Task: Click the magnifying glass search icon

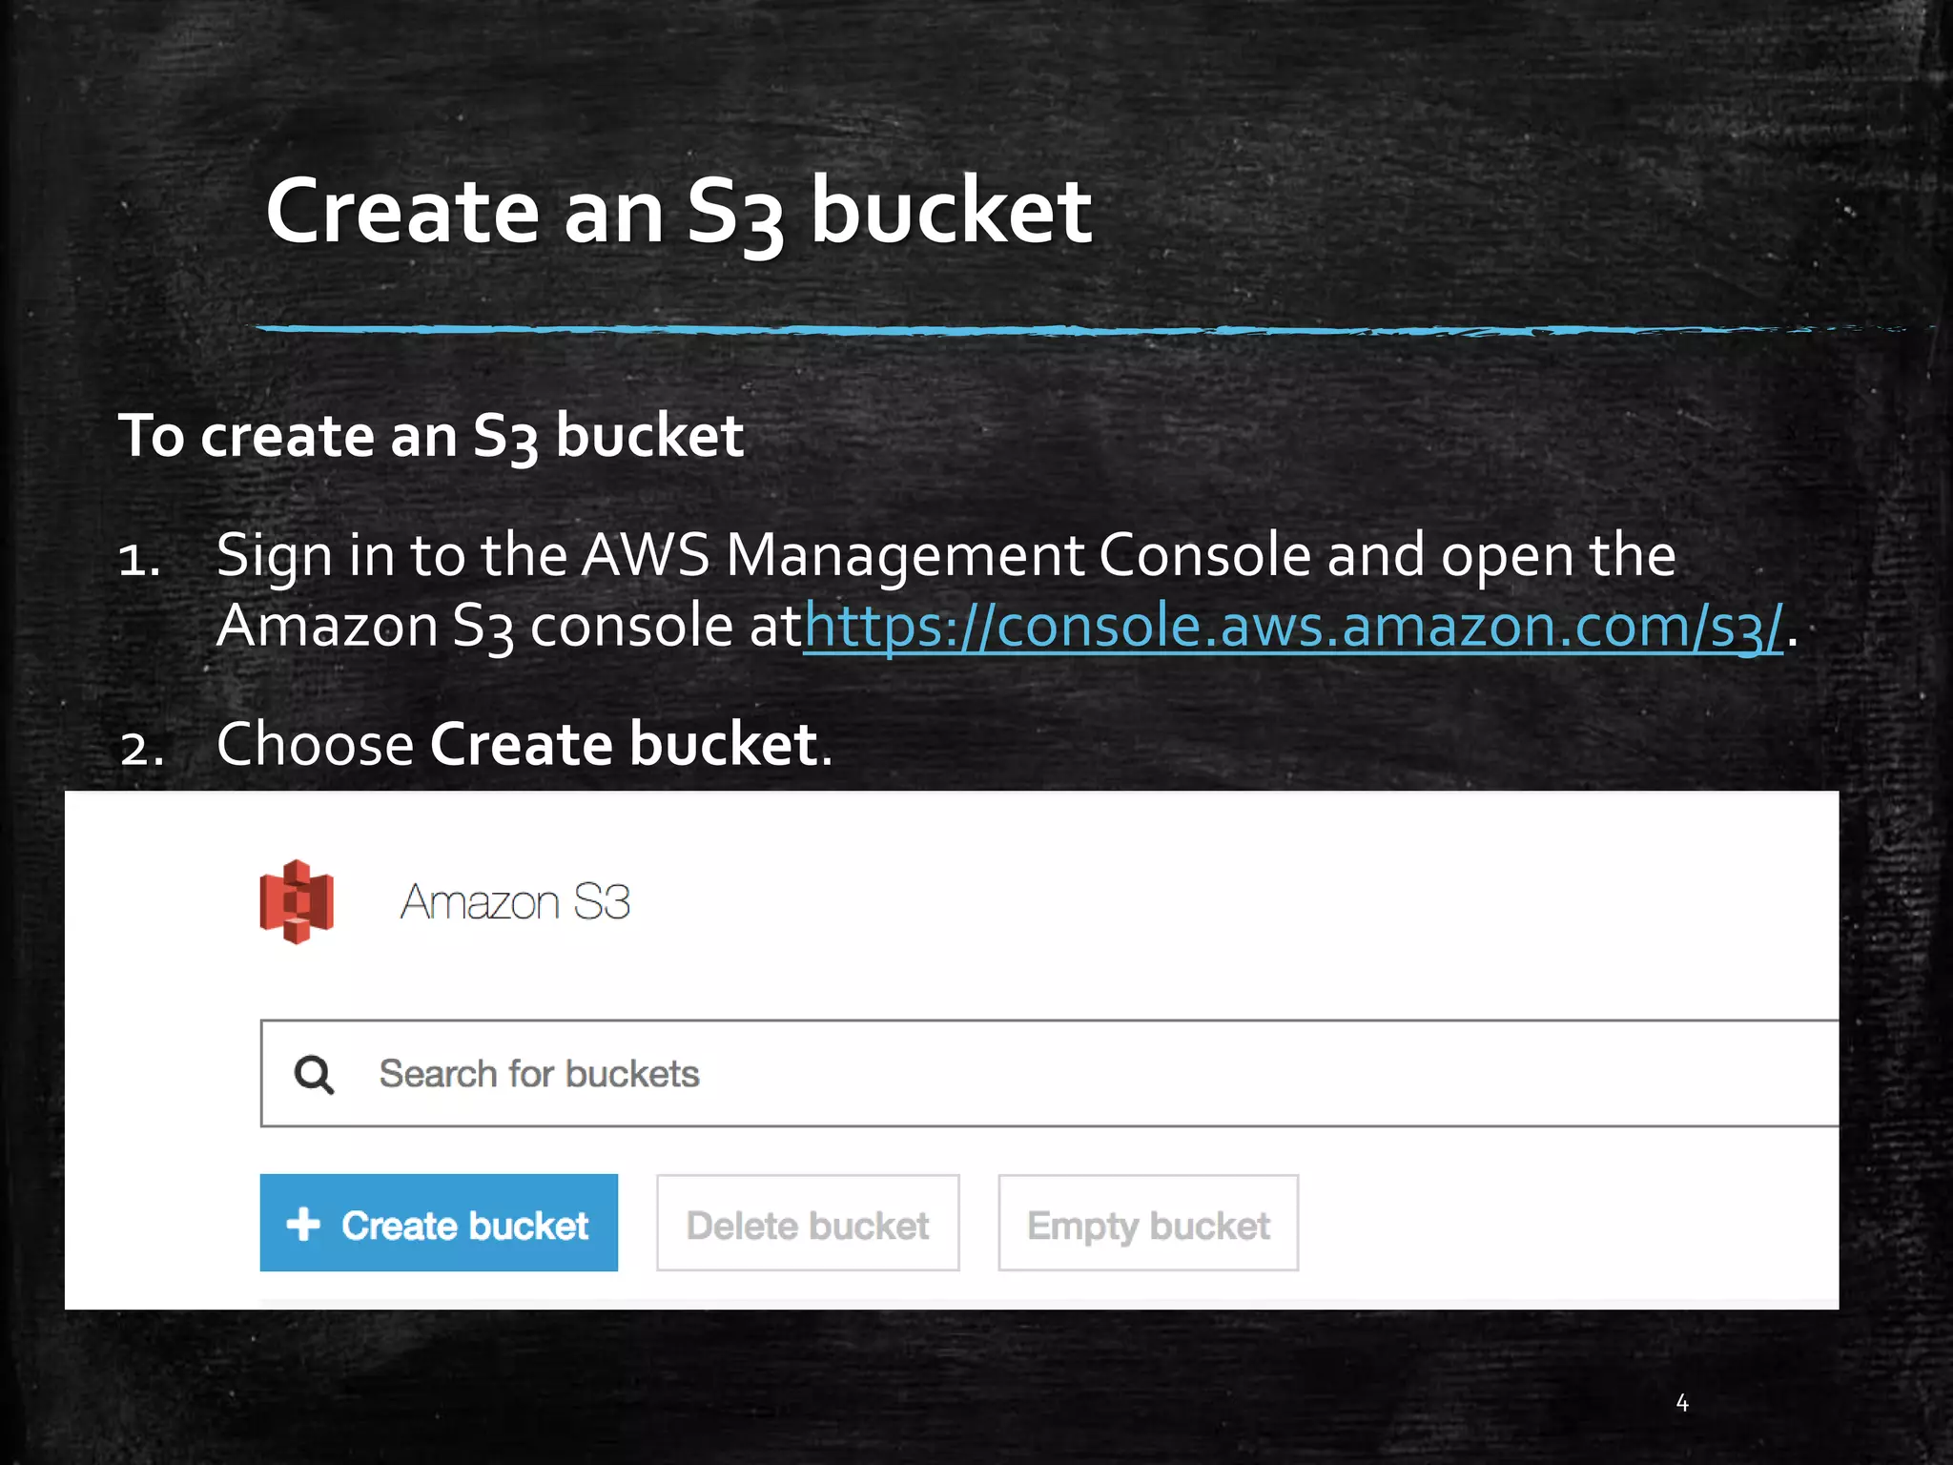Action: (314, 1075)
